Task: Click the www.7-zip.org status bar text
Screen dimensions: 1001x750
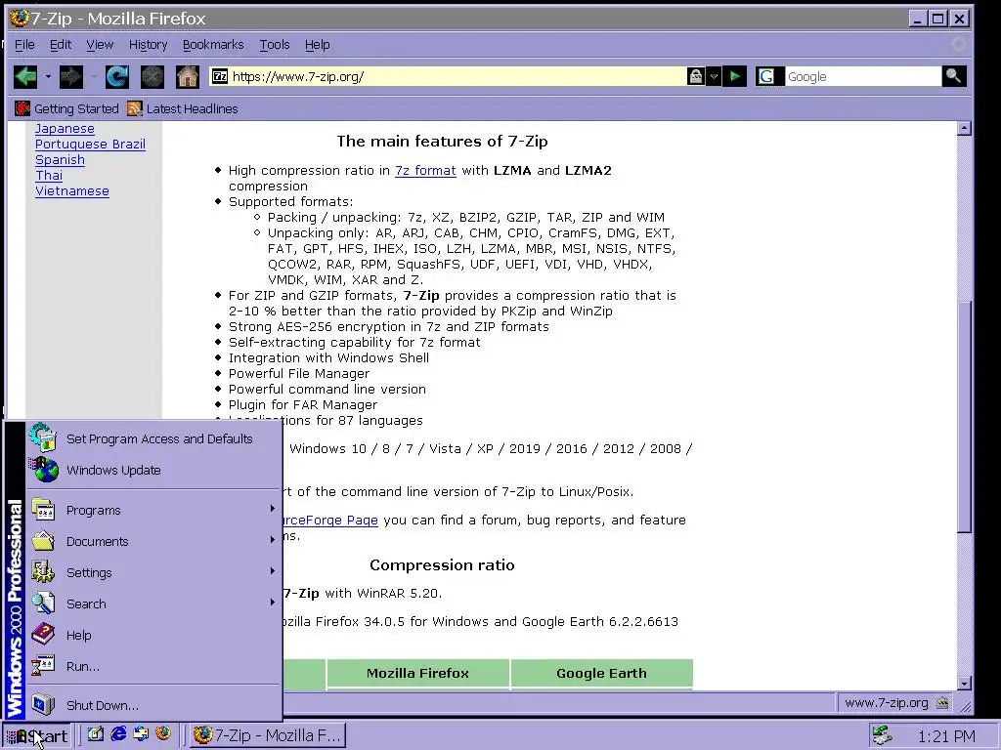Action: pos(886,703)
